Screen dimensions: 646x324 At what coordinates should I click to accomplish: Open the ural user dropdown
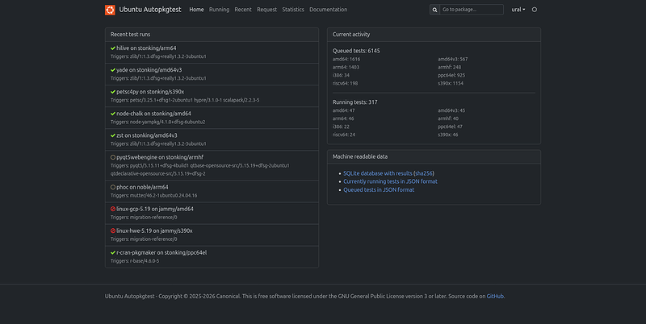point(518,10)
